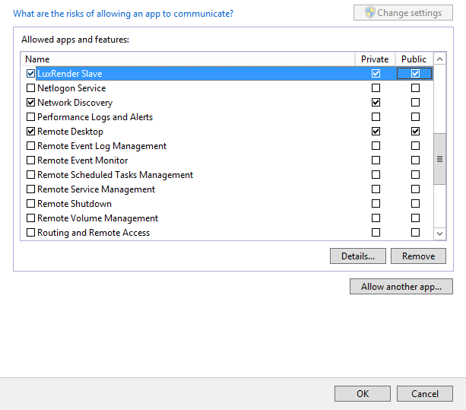The image size is (466, 410).
Task: Check Remote Shutdown Private checkbox
Action: 376,204
